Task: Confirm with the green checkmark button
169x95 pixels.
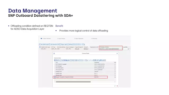Action: (115, 86)
